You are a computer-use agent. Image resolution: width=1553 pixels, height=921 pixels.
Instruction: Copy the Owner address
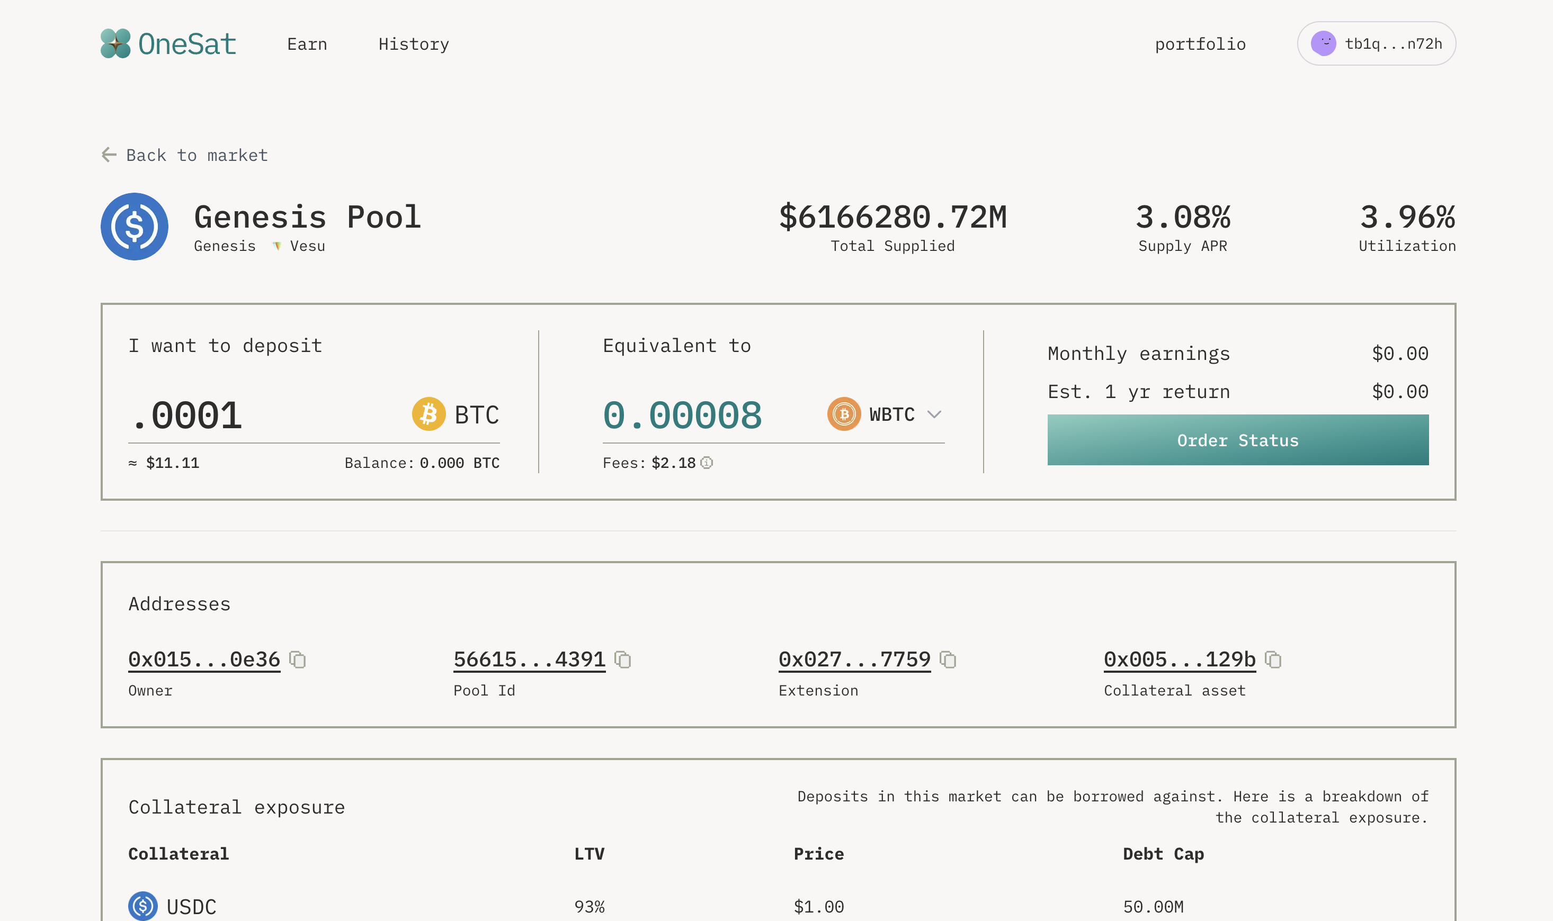pyautogui.click(x=298, y=660)
